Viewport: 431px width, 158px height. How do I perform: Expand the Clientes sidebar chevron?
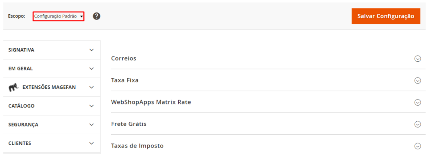click(91, 143)
